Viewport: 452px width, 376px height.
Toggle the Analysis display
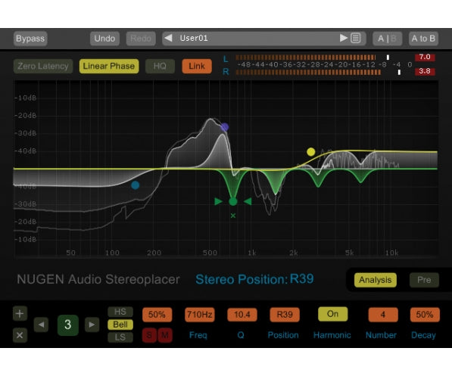(x=376, y=280)
